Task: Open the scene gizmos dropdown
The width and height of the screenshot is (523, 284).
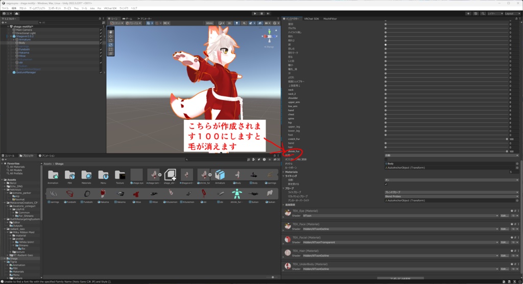Action: pyautogui.click(x=276, y=23)
